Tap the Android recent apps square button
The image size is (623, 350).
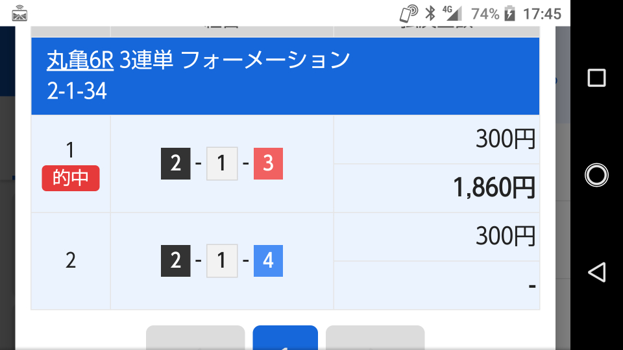(596, 77)
